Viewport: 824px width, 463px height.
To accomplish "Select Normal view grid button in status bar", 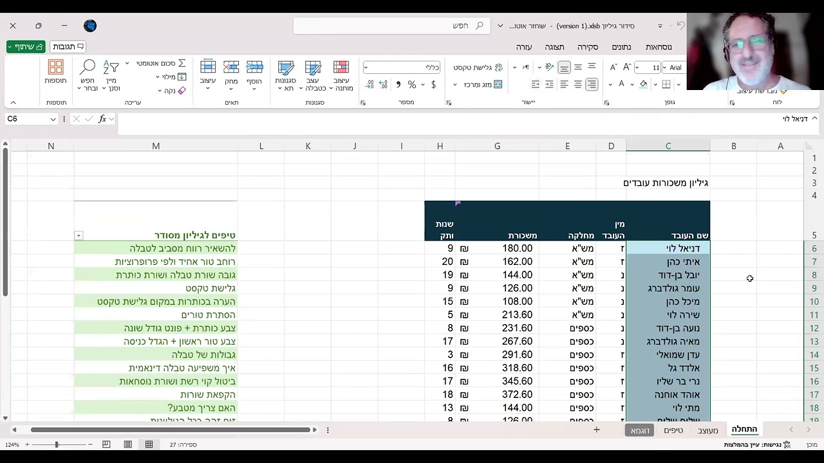I will coord(149,444).
